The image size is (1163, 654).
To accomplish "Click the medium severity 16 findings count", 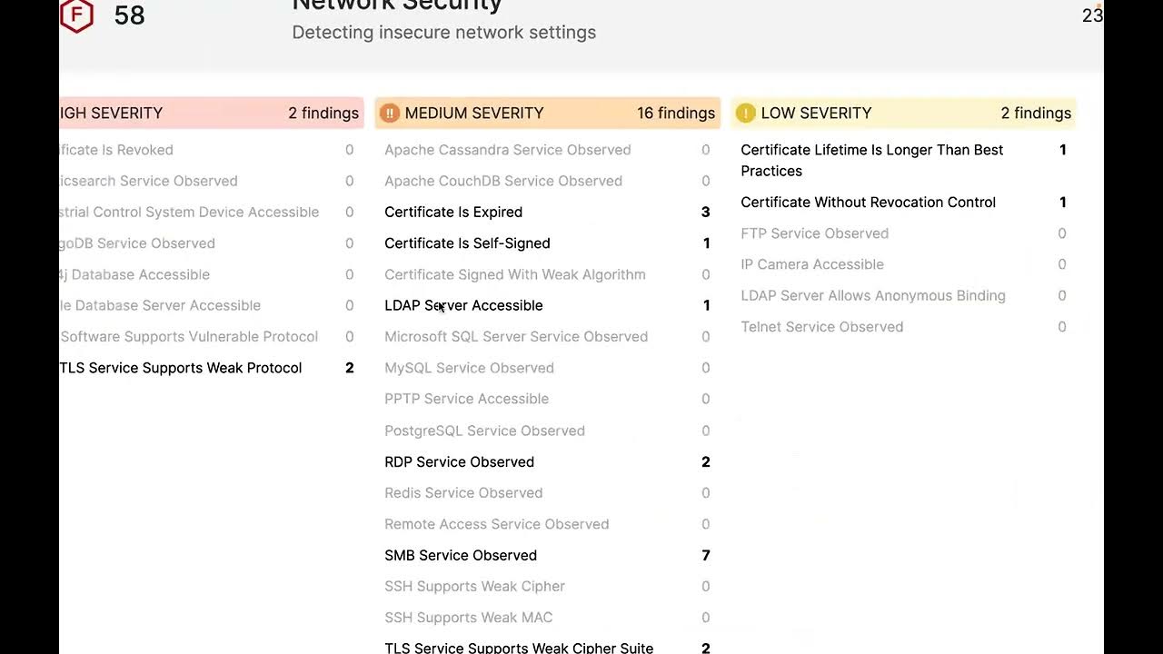I will (x=676, y=113).
